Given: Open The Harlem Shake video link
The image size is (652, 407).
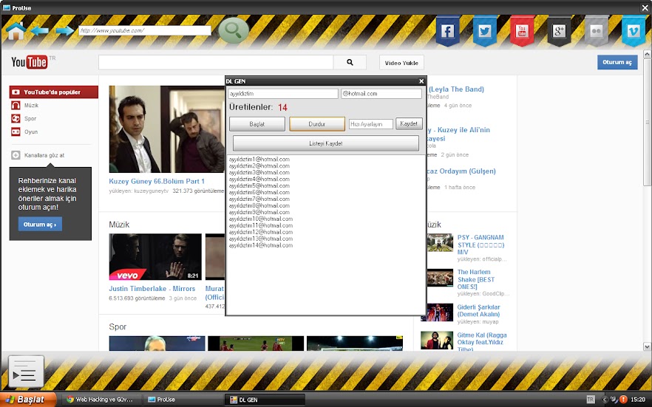Looking at the screenshot, I should click(476, 279).
